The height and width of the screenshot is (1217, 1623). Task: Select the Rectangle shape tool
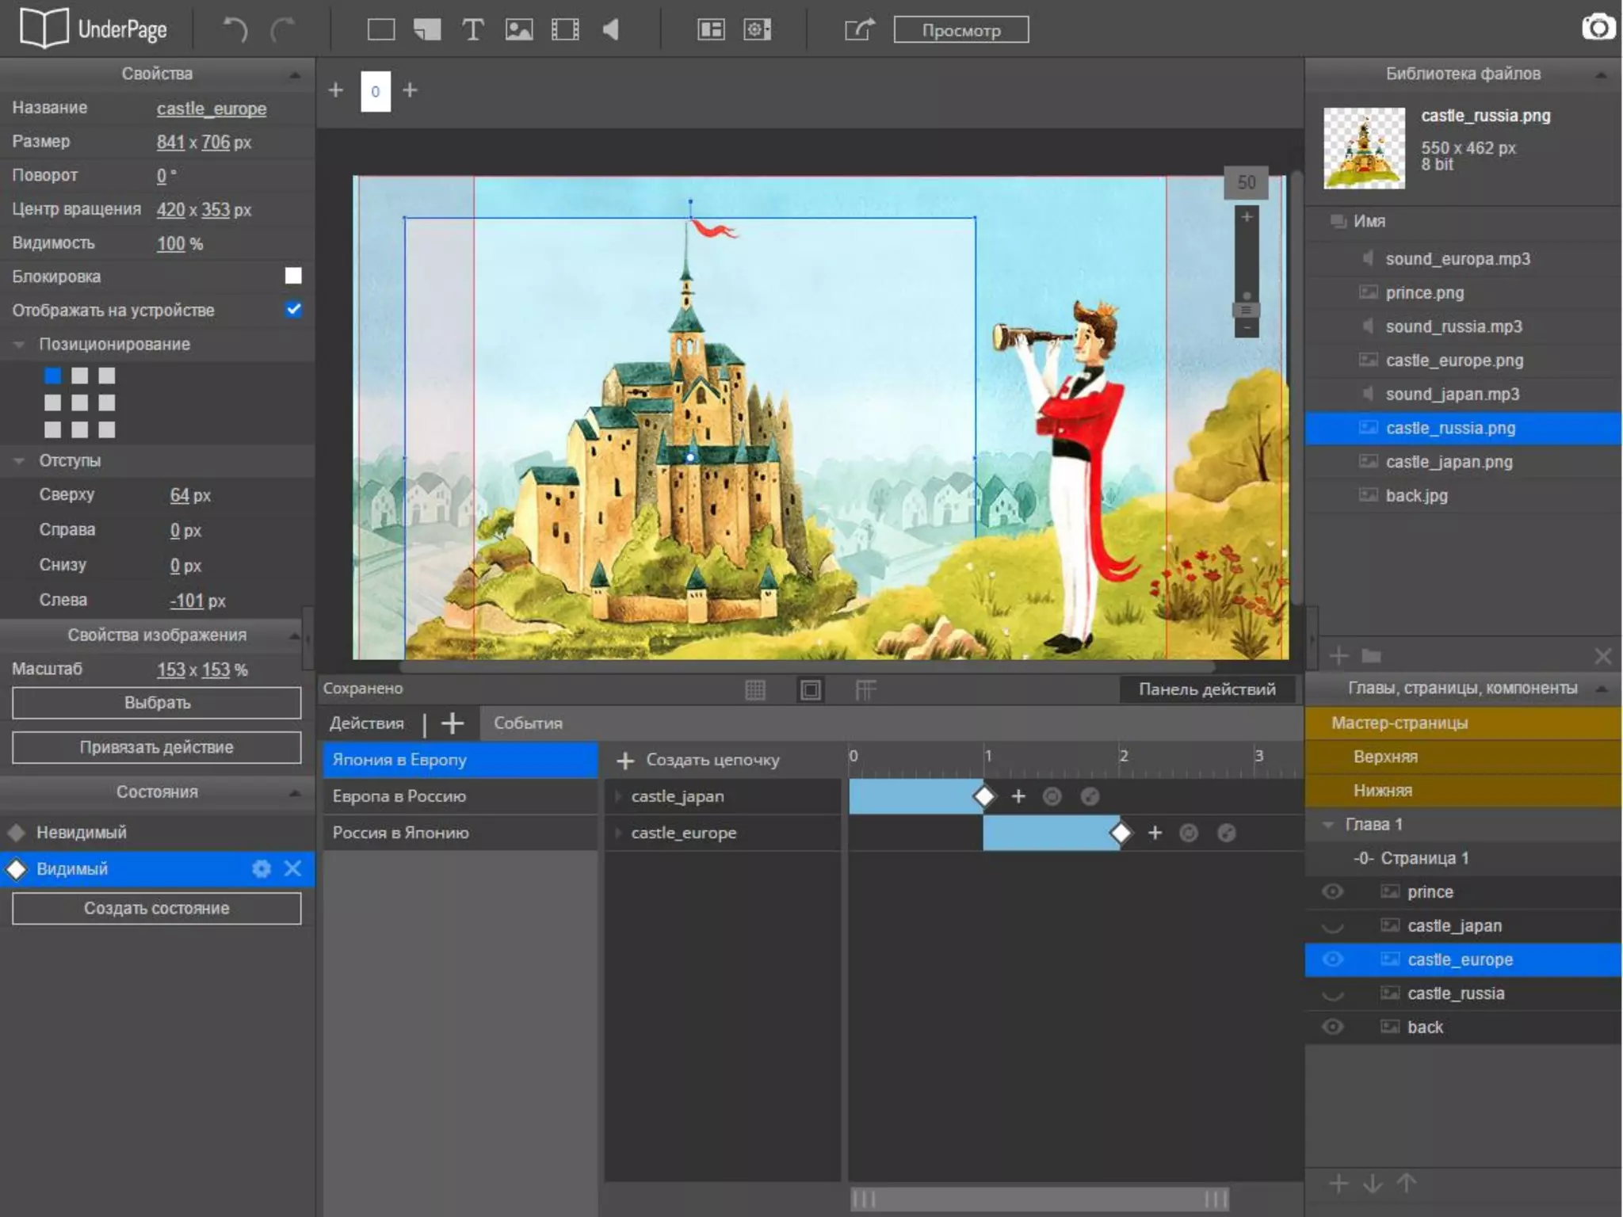[381, 30]
